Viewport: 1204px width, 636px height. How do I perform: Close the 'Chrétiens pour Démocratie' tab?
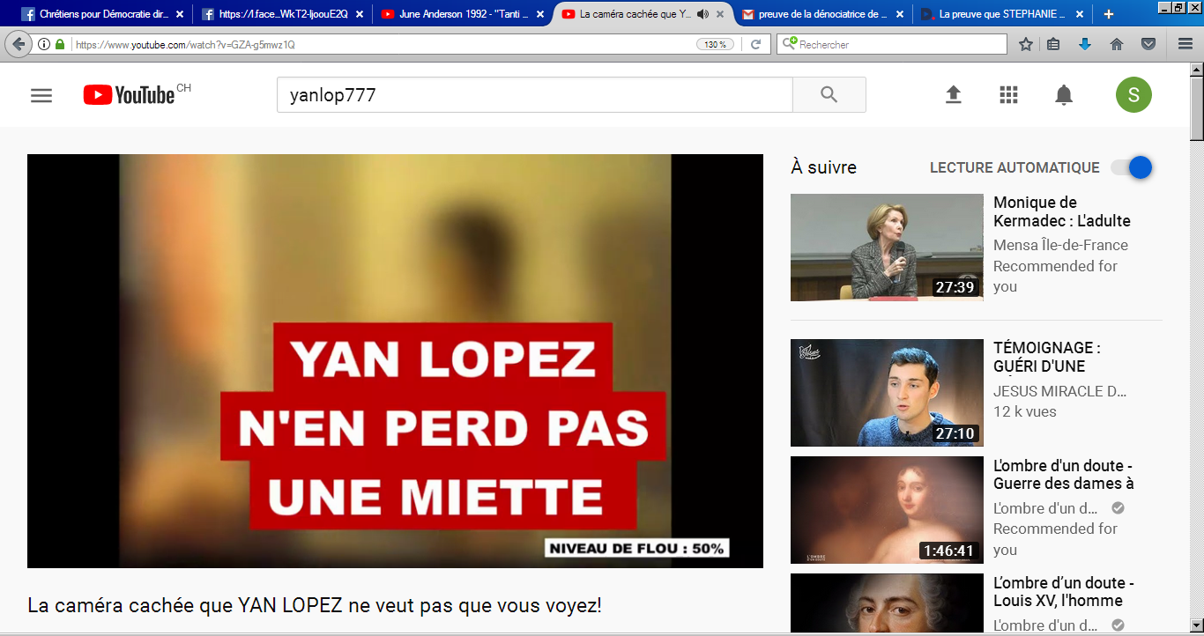click(180, 14)
